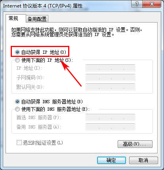164x170 pixels.
Task: Cancel with the 取消 button
Action: point(143,160)
